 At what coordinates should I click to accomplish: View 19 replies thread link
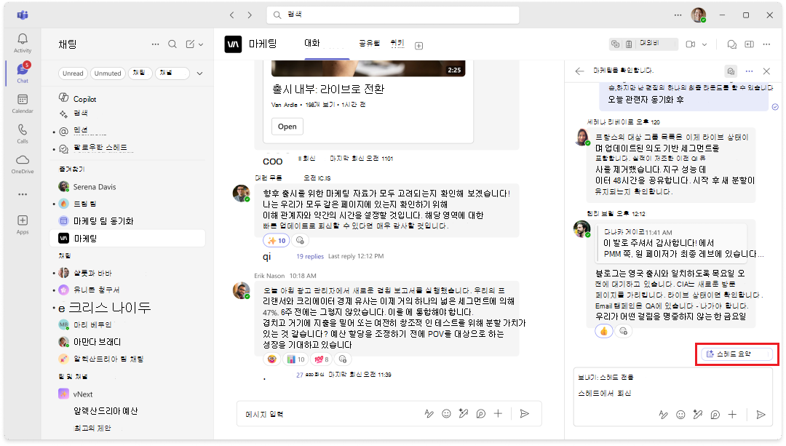[310, 256]
